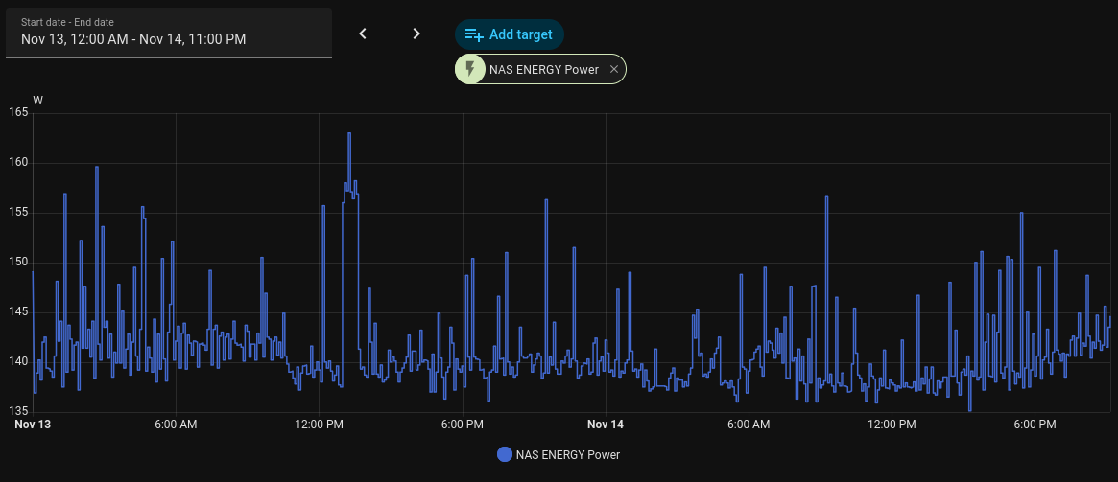Open the Start date - End date field
This screenshot has height=482, width=1118.
(x=168, y=33)
